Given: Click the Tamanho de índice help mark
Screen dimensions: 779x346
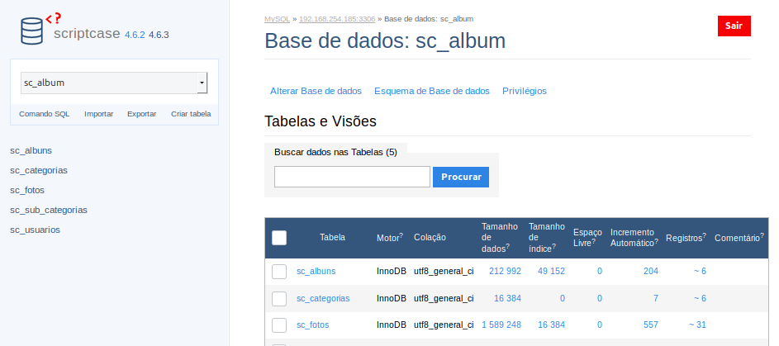Looking at the screenshot, I should [553, 246].
